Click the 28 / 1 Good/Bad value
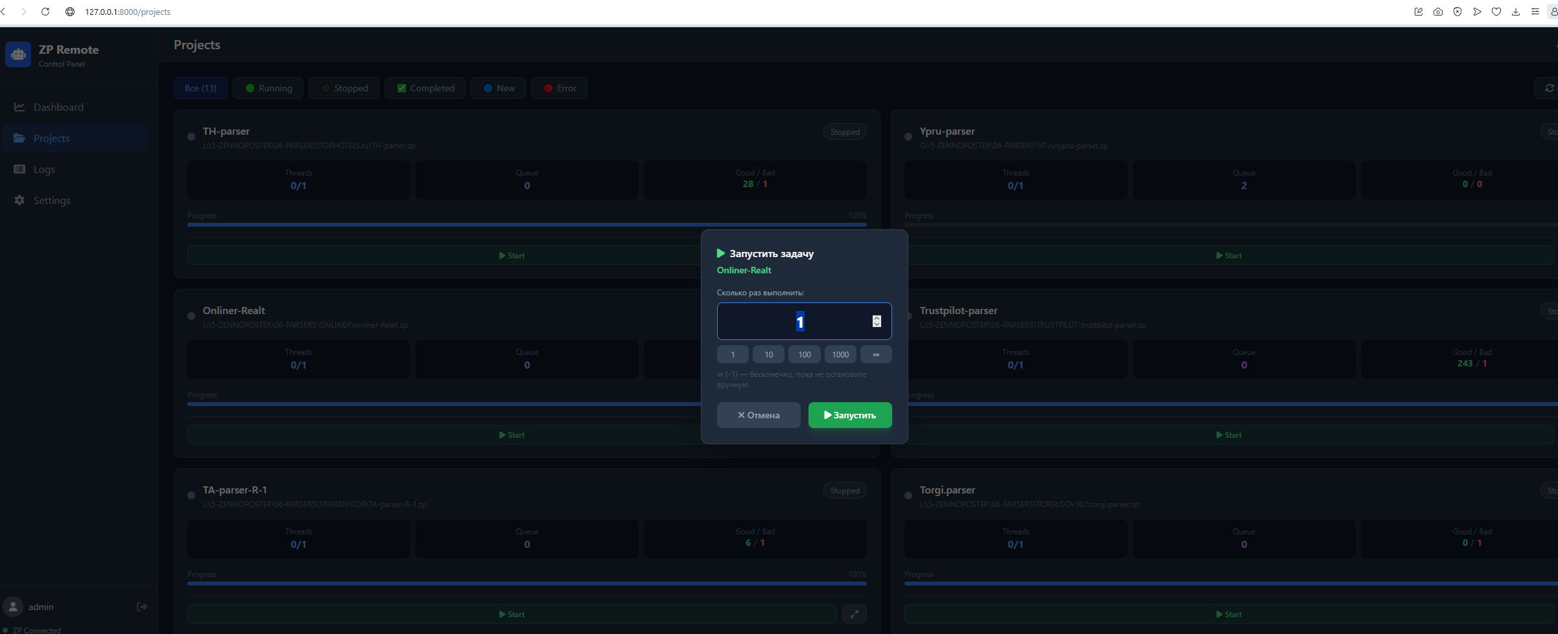 [x=755, y=184]
